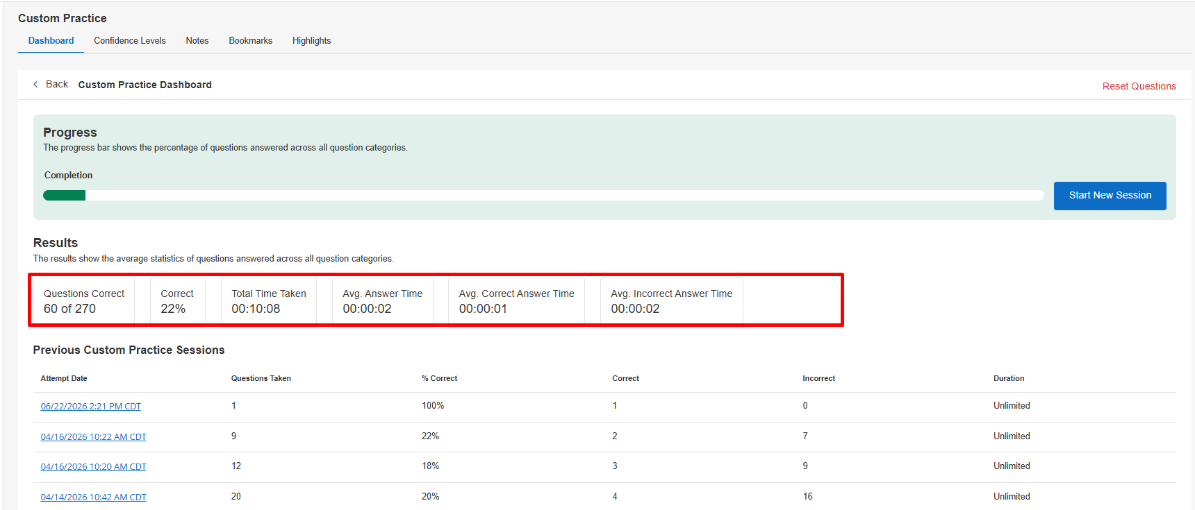1195x510 pixels.
Task: Click the % Correct column header
Action: point(439,379)
